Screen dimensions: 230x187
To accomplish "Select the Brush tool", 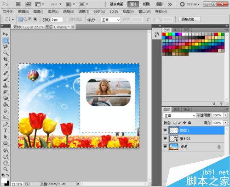I will click(x=6, y=79).
